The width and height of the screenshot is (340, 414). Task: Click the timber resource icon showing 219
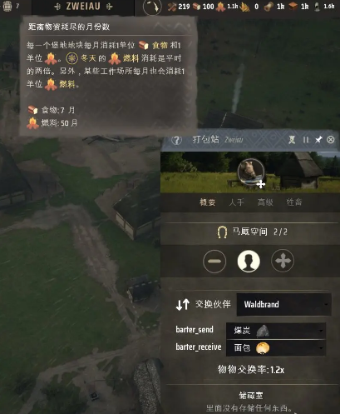[x=172, y=7]
